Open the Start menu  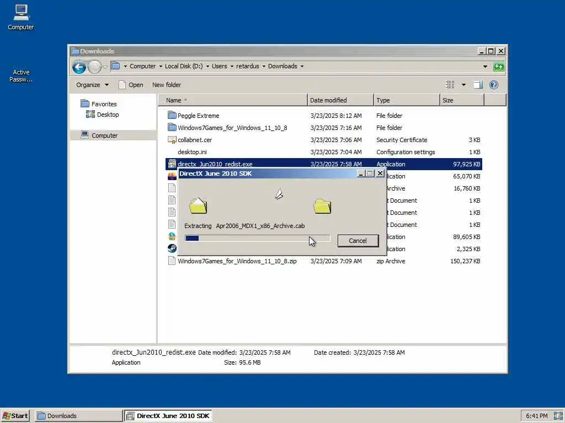[15, 416]
